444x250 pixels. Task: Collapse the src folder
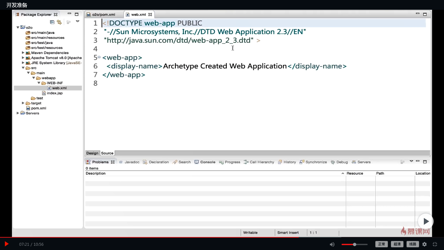[x=23, y=68]
